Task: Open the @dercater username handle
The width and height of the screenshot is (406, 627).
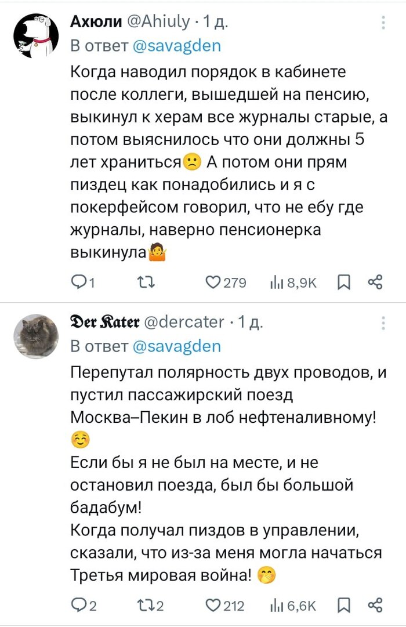Action: [x=189, y=322]
